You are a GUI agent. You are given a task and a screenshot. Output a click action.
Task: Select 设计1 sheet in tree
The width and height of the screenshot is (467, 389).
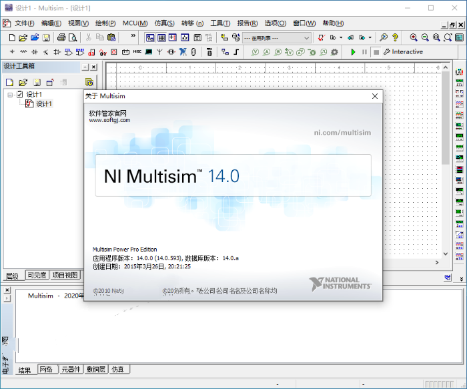[x=44, y=103]
